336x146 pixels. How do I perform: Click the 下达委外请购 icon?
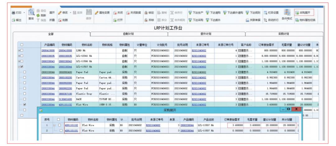(x=225, y=13)
